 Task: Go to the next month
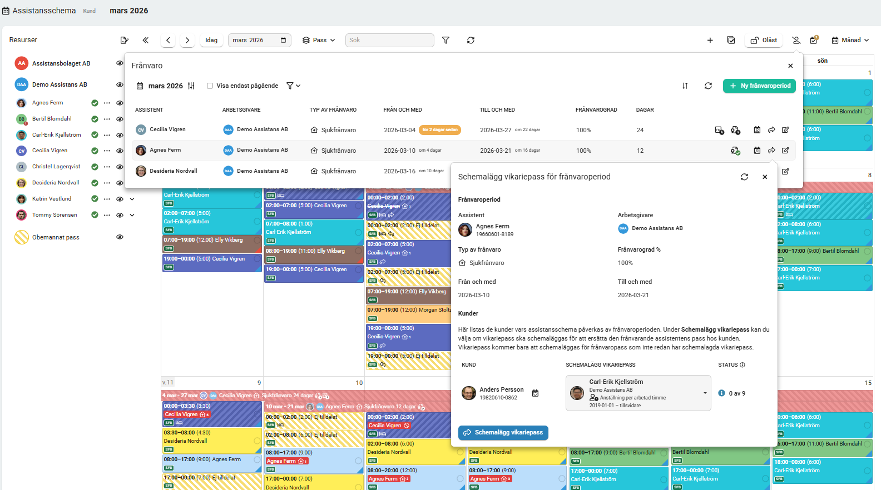tap(187, 40)
